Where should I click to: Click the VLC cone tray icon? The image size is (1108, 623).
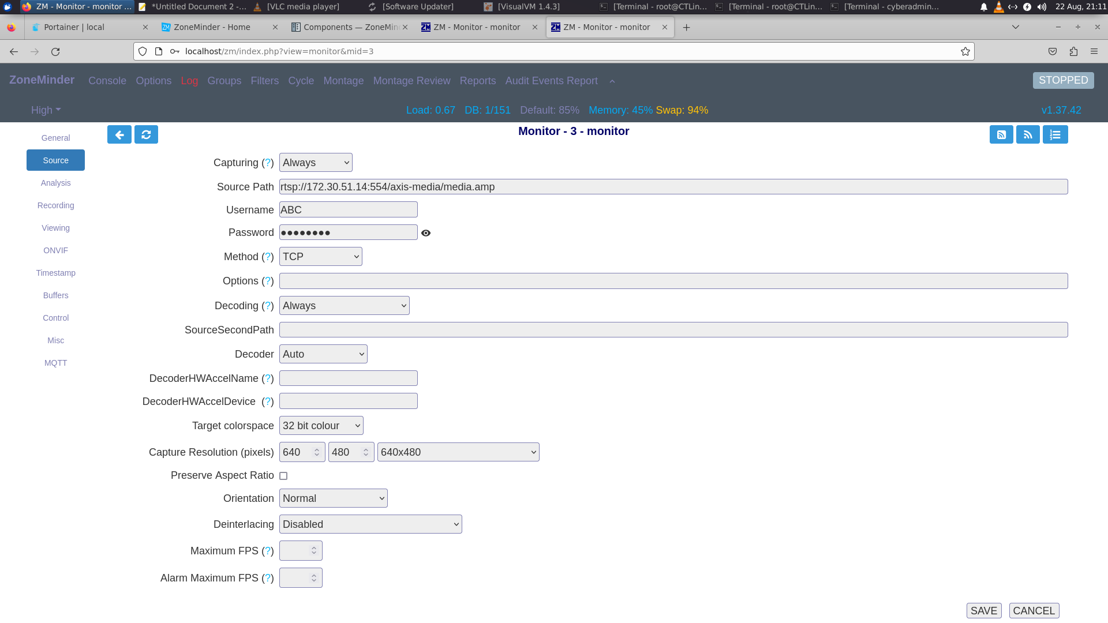pos(999,7)
